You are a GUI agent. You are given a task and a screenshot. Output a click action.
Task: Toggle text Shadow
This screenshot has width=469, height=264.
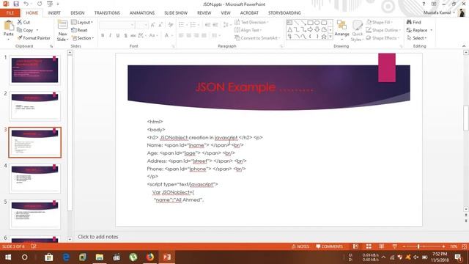point(125,36)
